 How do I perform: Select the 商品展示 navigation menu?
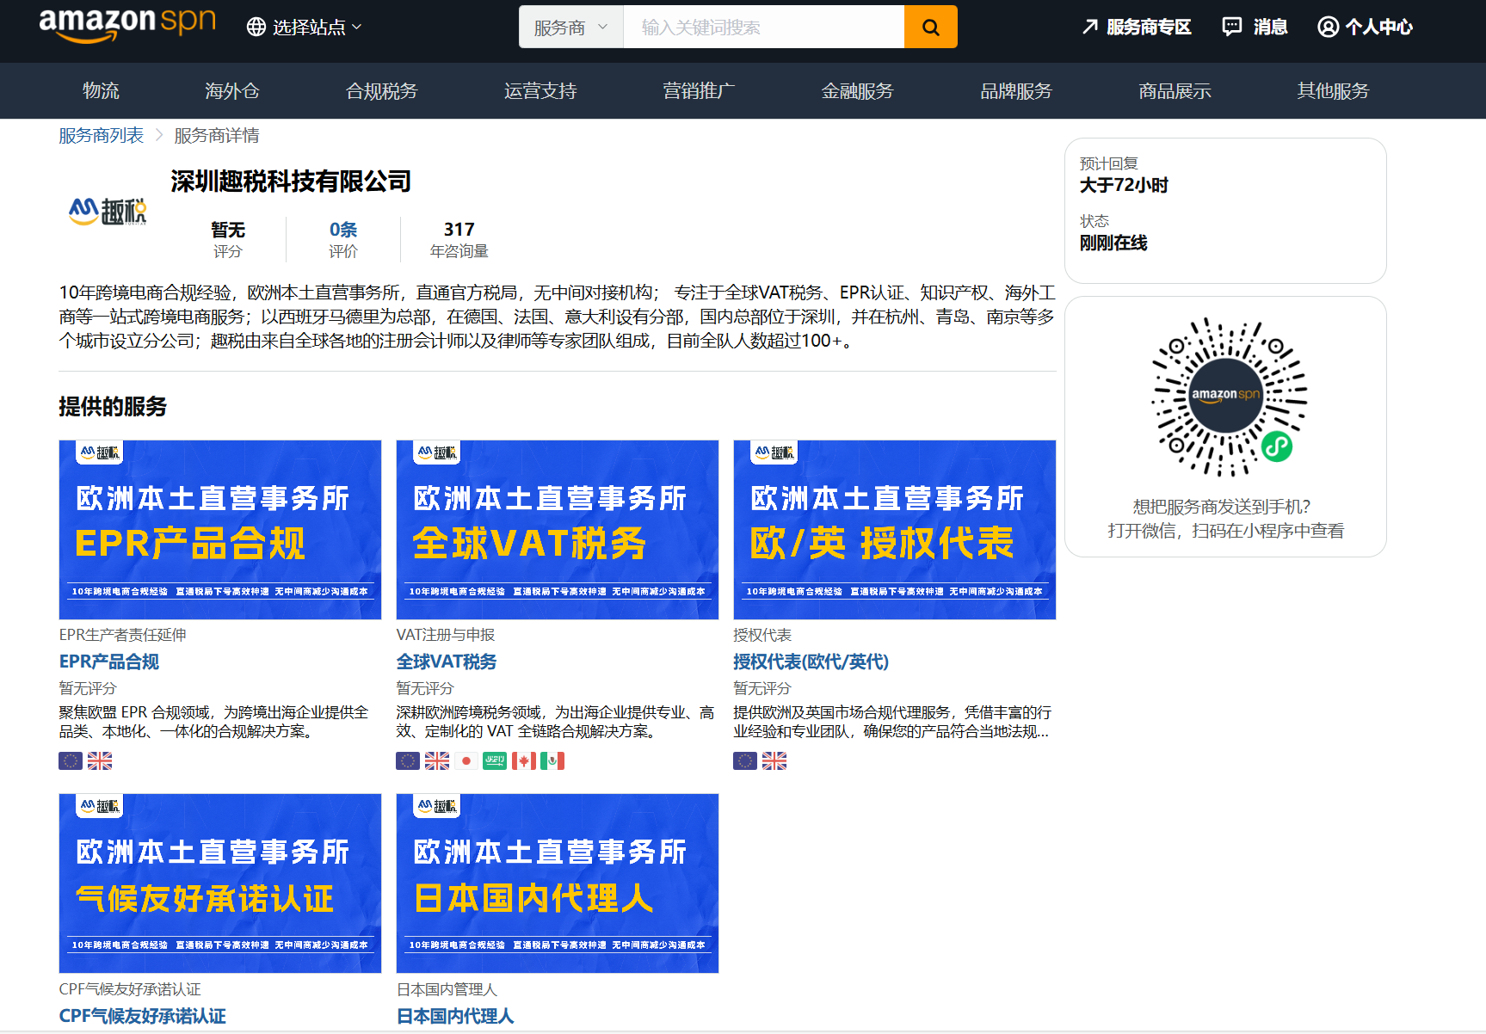coord(1175,91)
